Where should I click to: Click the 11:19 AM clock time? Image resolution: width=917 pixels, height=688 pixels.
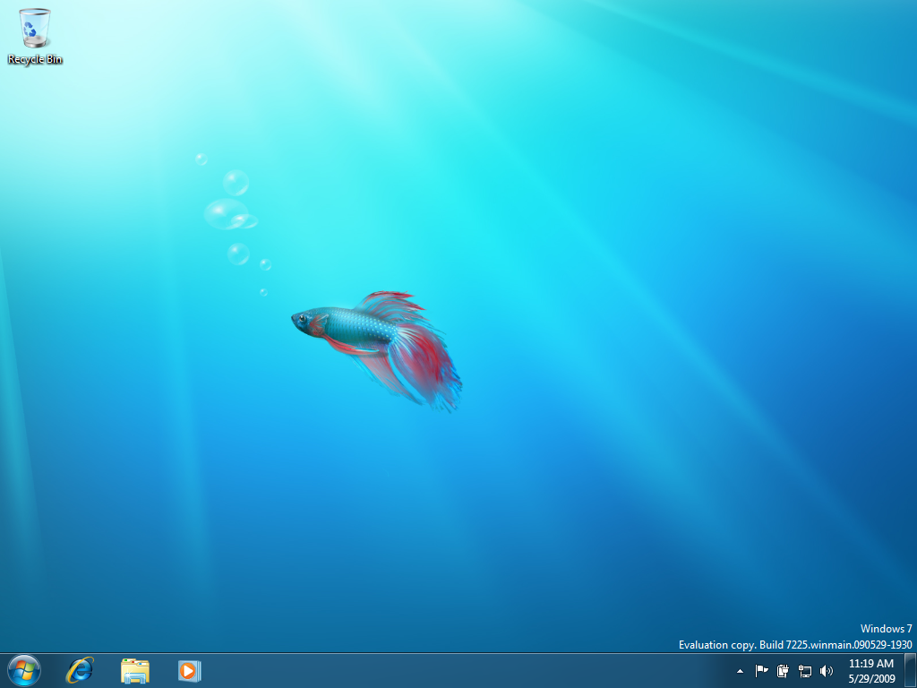tap(870, 664)
